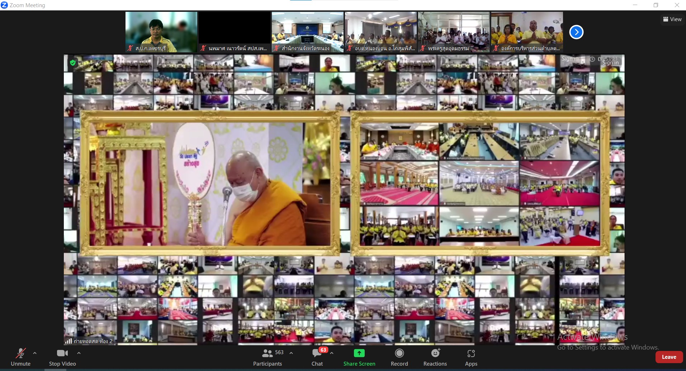Click the green encryption shield icon

click(x=73, y=63)
